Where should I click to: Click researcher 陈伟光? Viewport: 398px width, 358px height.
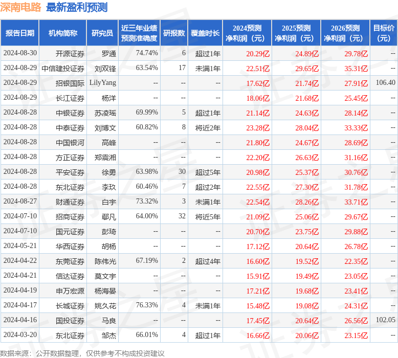105,261
